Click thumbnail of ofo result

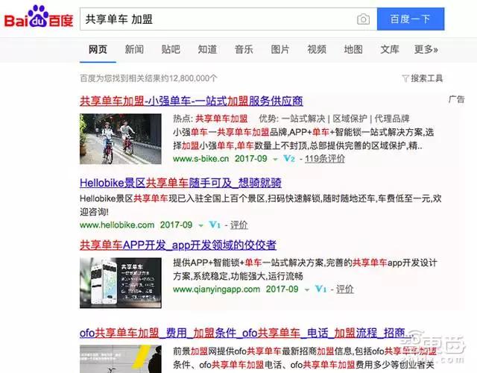[x=121, y=359]
